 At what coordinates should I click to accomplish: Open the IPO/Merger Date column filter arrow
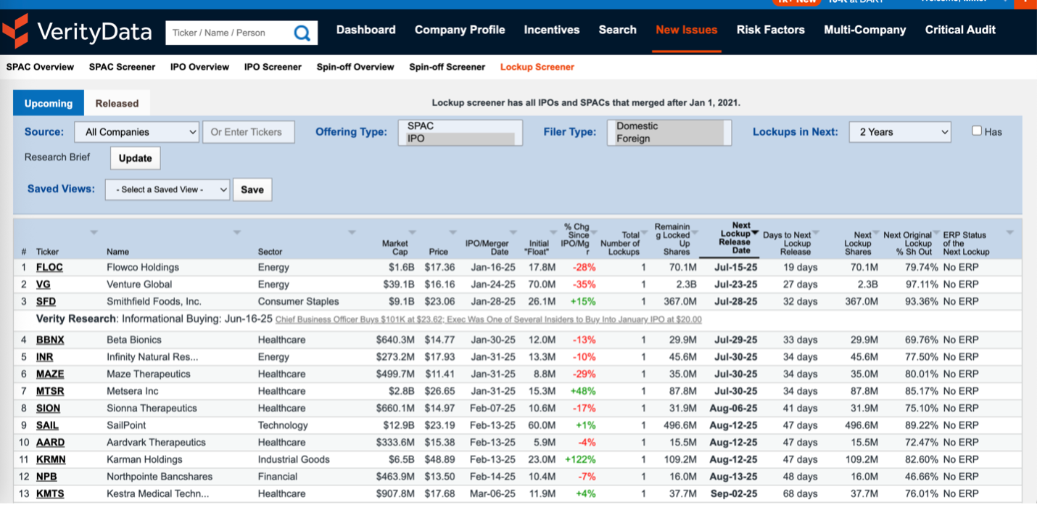(513, 232)
